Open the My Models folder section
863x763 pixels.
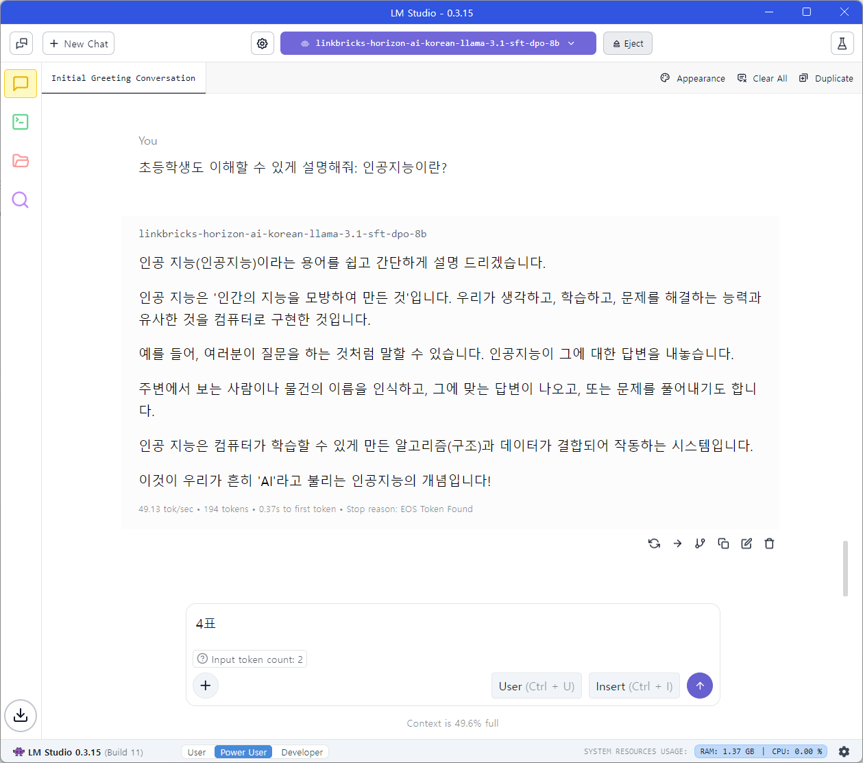(x=21, y=161)
